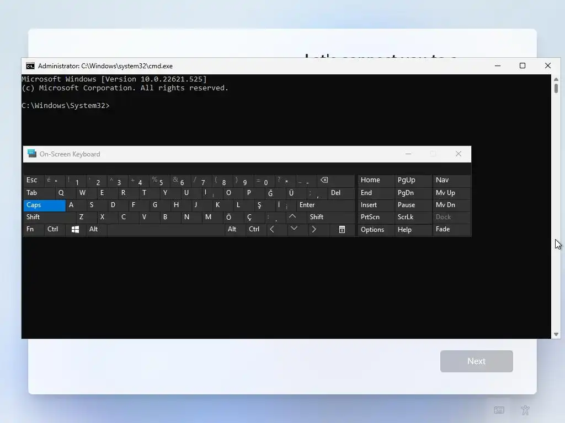Screen dimensions: 565x423
Task: Tap the up arrow key
Action: 296,217
